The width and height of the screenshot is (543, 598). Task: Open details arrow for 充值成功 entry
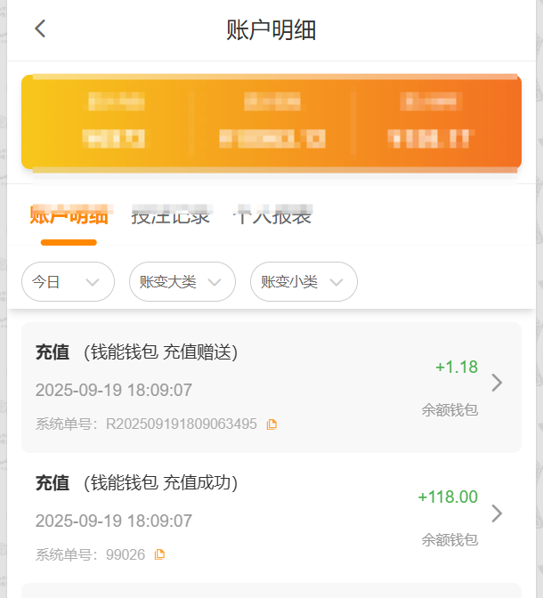pos(497,513)
